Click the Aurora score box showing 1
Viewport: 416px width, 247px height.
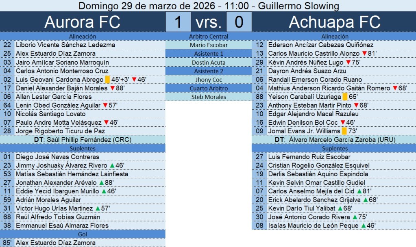click(178, 22)
